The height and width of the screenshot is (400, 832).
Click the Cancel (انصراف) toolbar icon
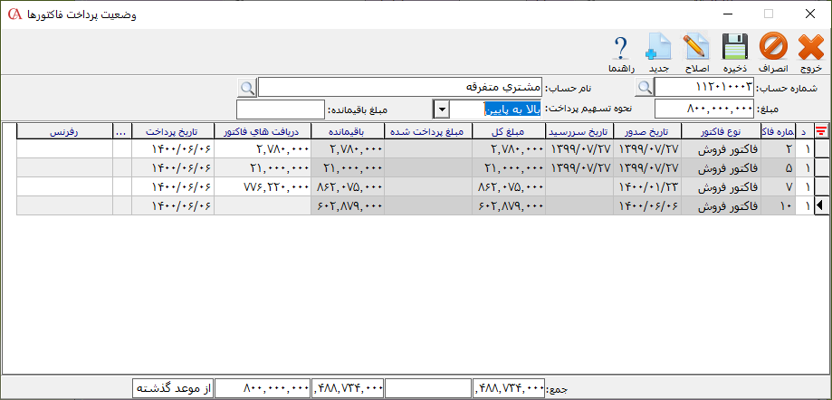tap(773, 47)
